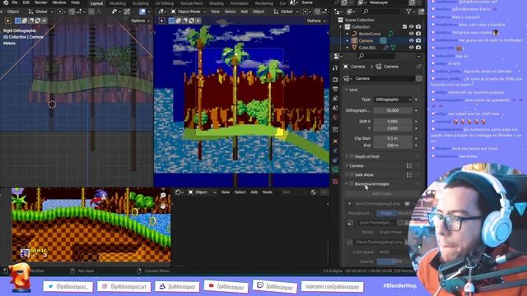Click the Blender logo menu icon

6,2
